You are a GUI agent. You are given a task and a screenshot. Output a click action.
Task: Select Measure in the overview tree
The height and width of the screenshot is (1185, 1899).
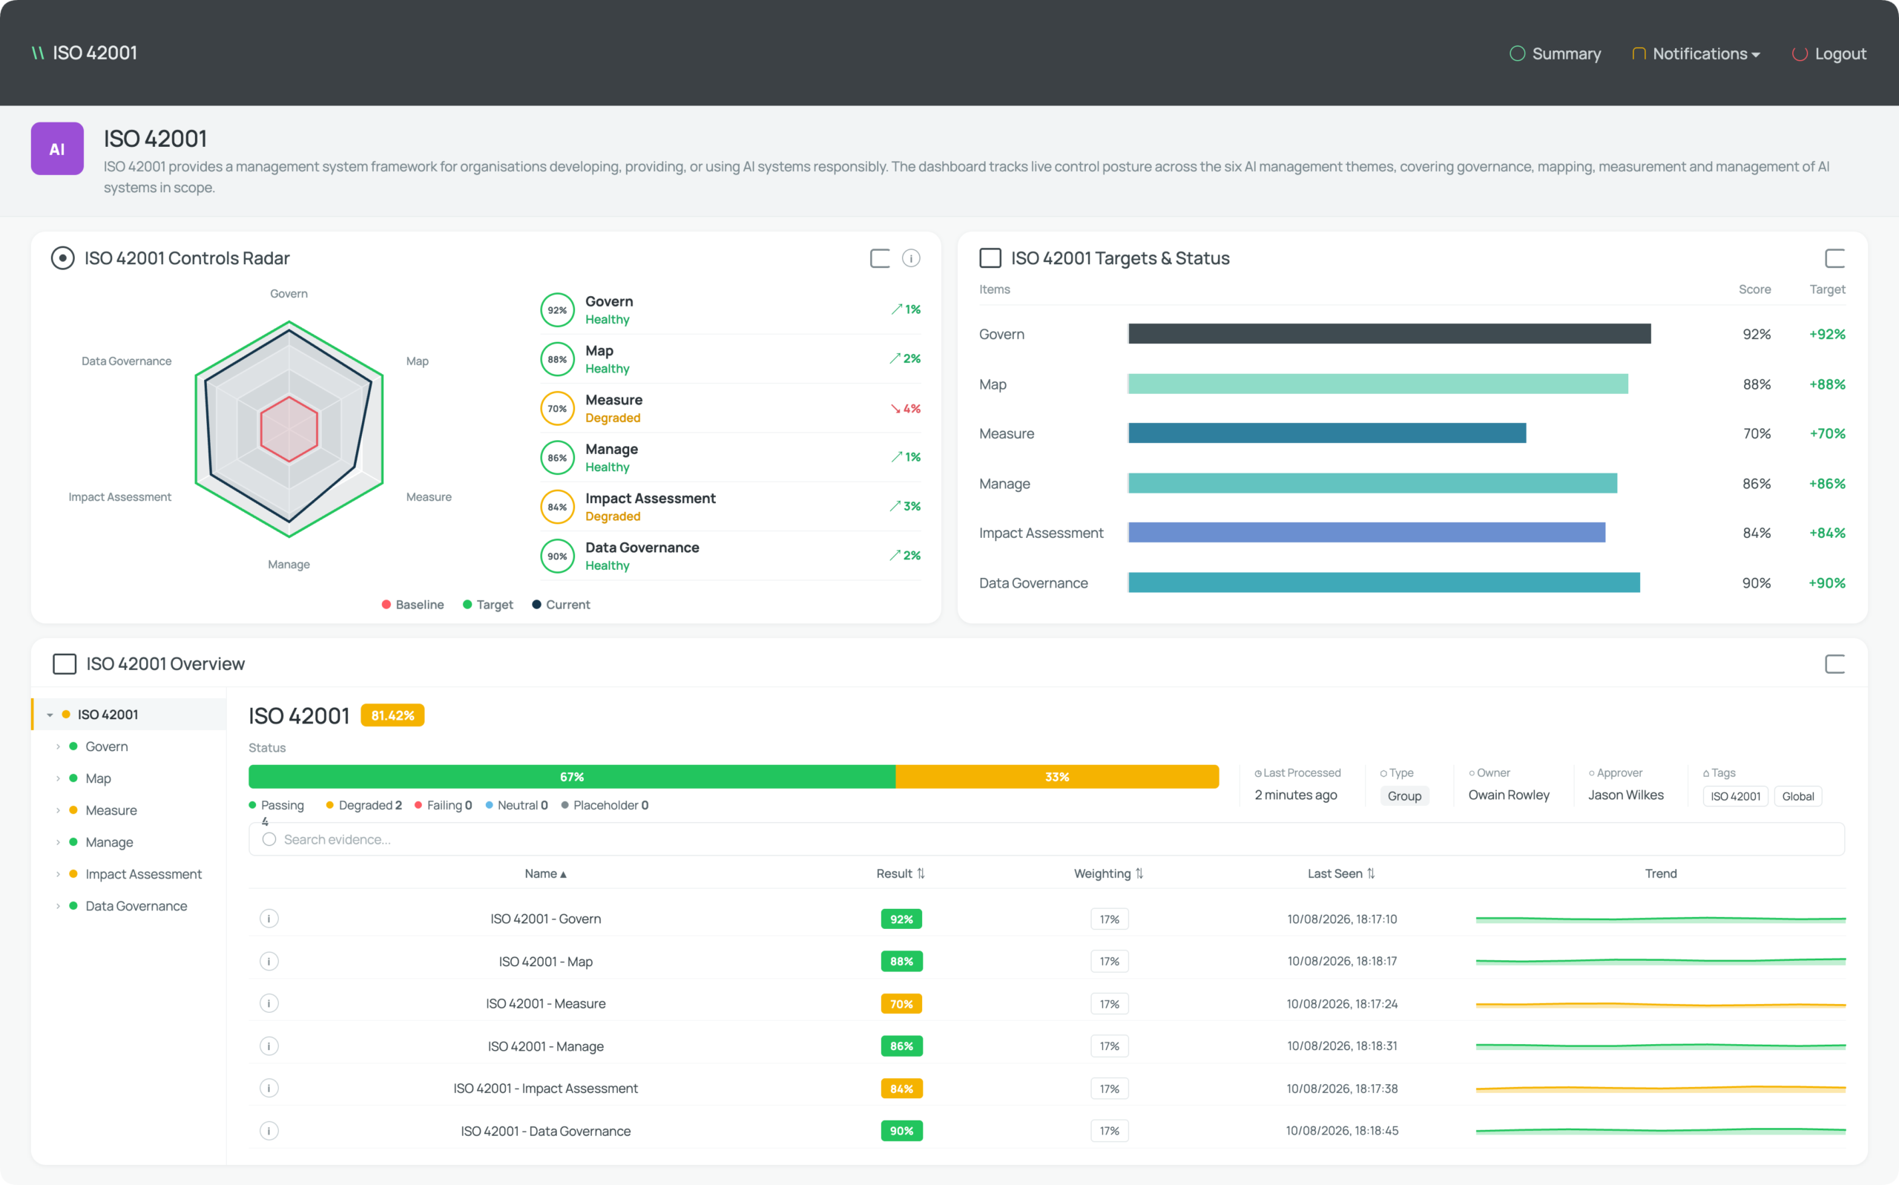click(x=111, y=810)
